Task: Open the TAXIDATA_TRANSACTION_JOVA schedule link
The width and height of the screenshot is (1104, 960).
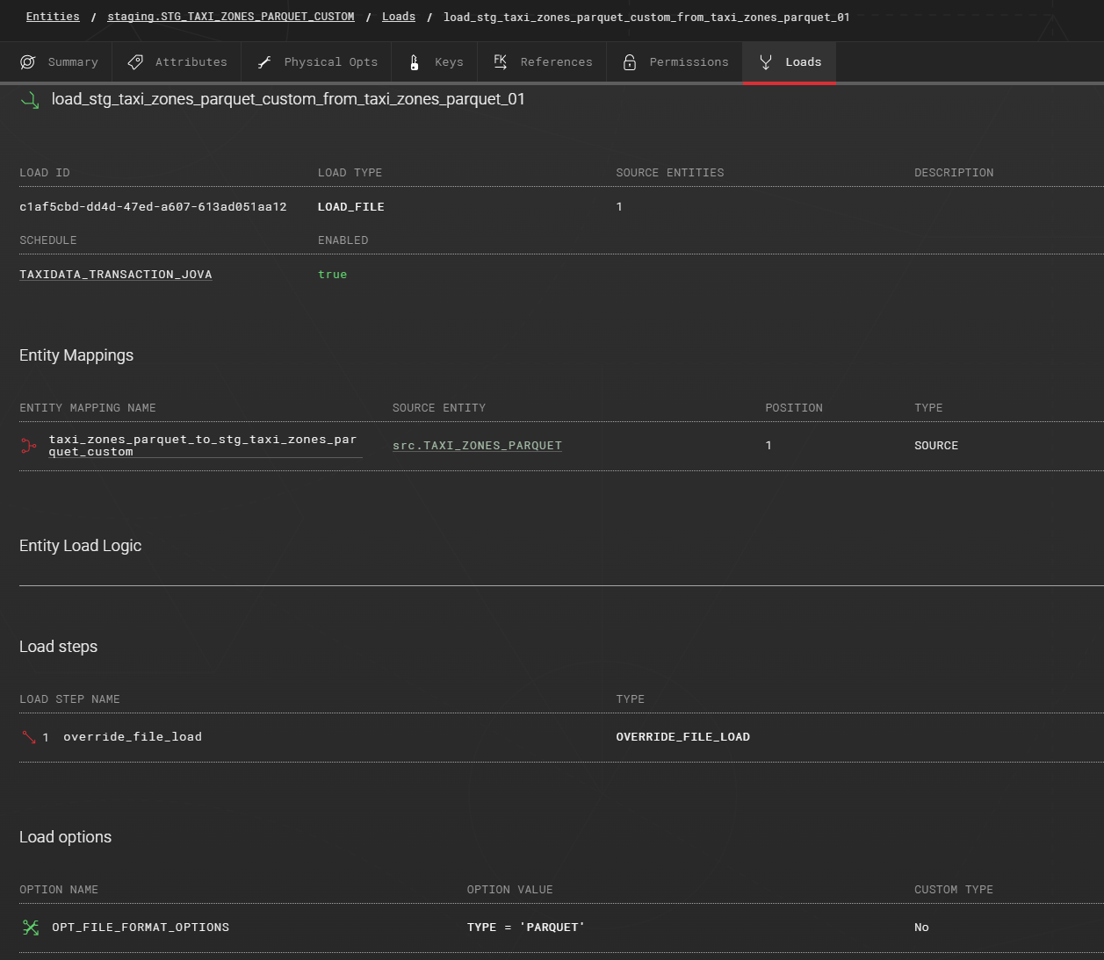Action: pos(116,275)
